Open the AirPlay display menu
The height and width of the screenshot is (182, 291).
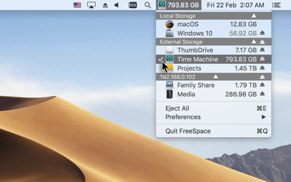point(91,5)
